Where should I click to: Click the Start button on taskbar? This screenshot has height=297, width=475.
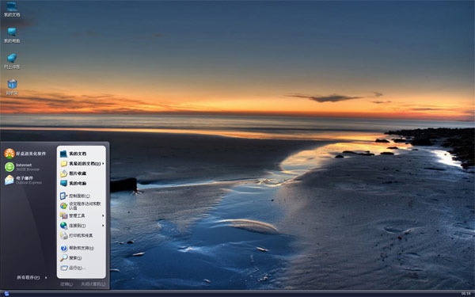[6, 294]
